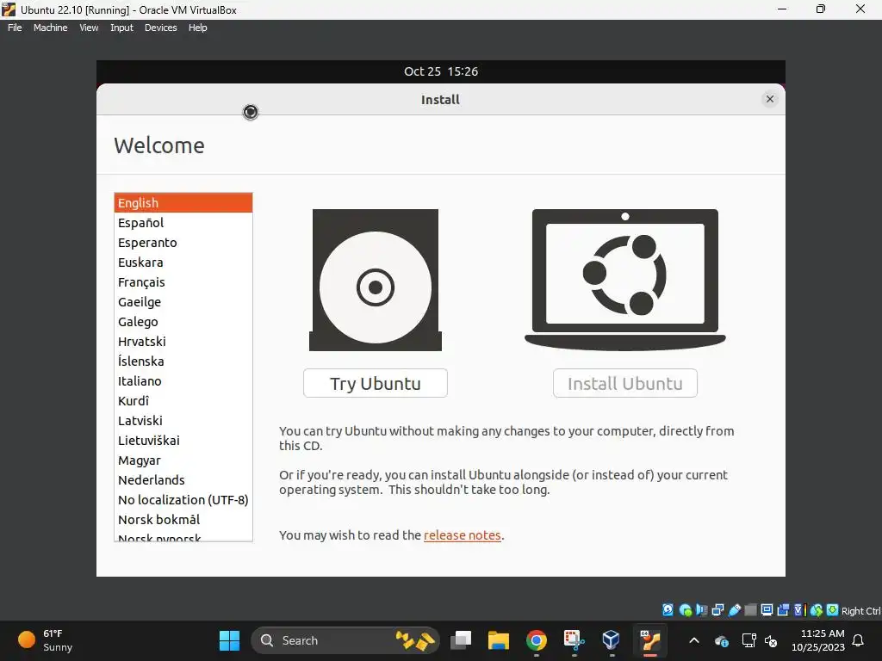The image size is (882, 661).
Task: Open File Explorer from the taskbar
Action: coord(499,640)
